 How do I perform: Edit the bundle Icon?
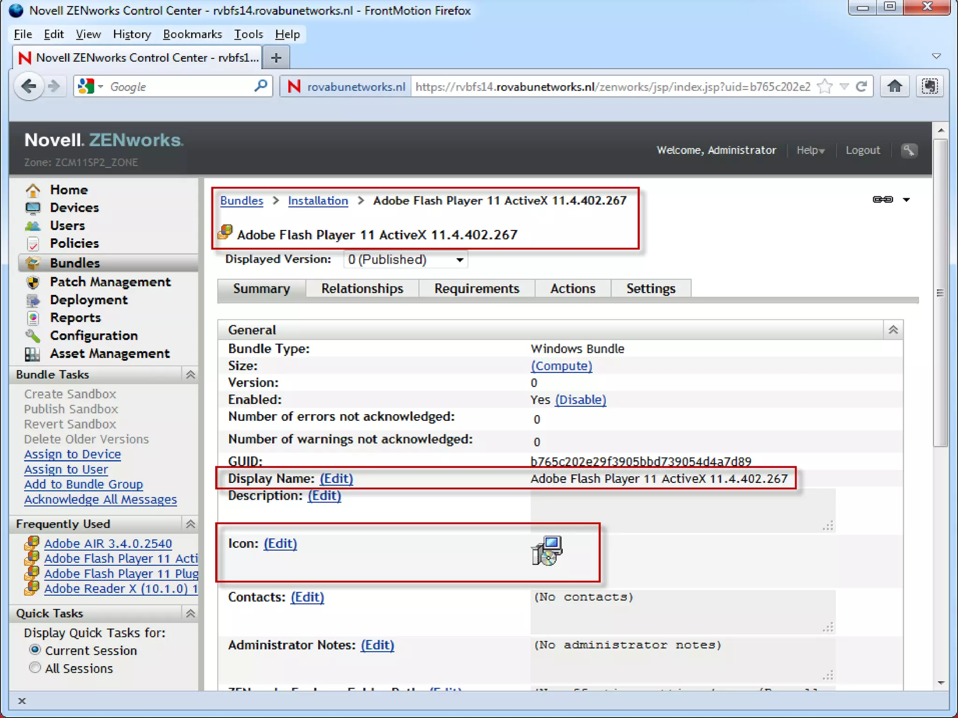280,544
